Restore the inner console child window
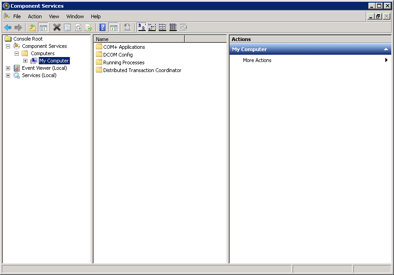The height and width of the screenshot is (275, 394). (378, 16)
